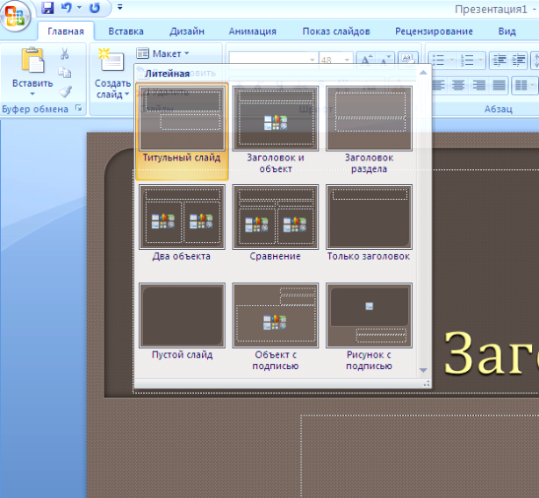Undo the last action in the quick toolbar
This screenshot has width=539, height=498.
(x=67, y=7)
